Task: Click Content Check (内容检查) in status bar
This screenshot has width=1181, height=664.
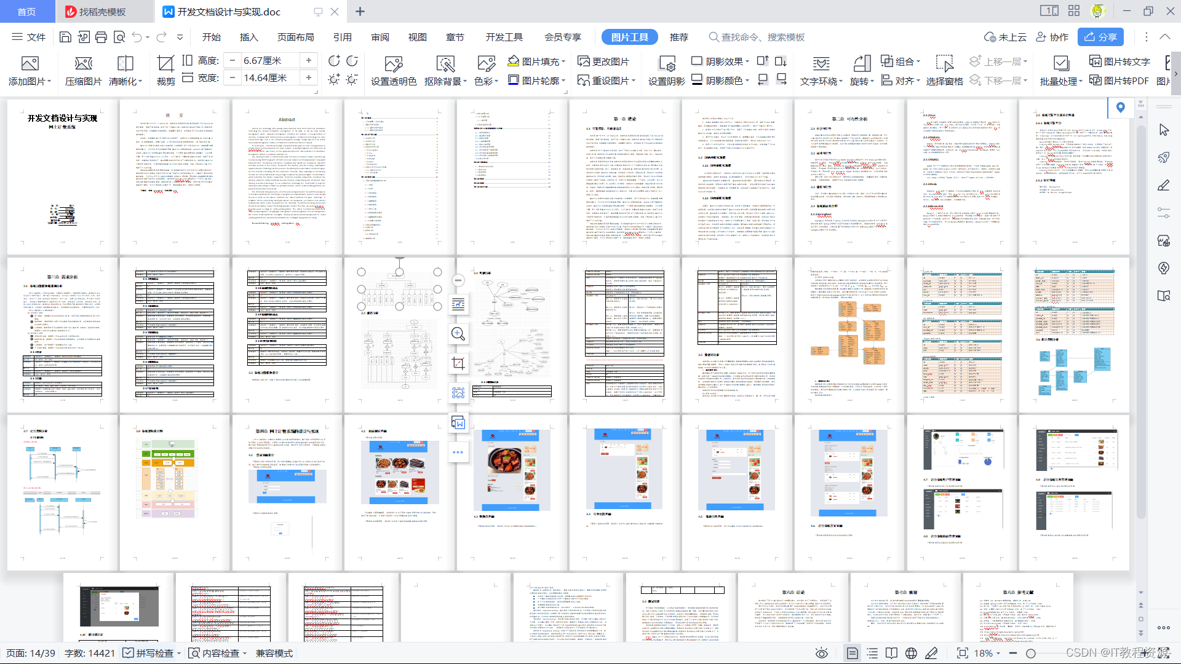Action: pyautogui.click(x=218, y=653)
